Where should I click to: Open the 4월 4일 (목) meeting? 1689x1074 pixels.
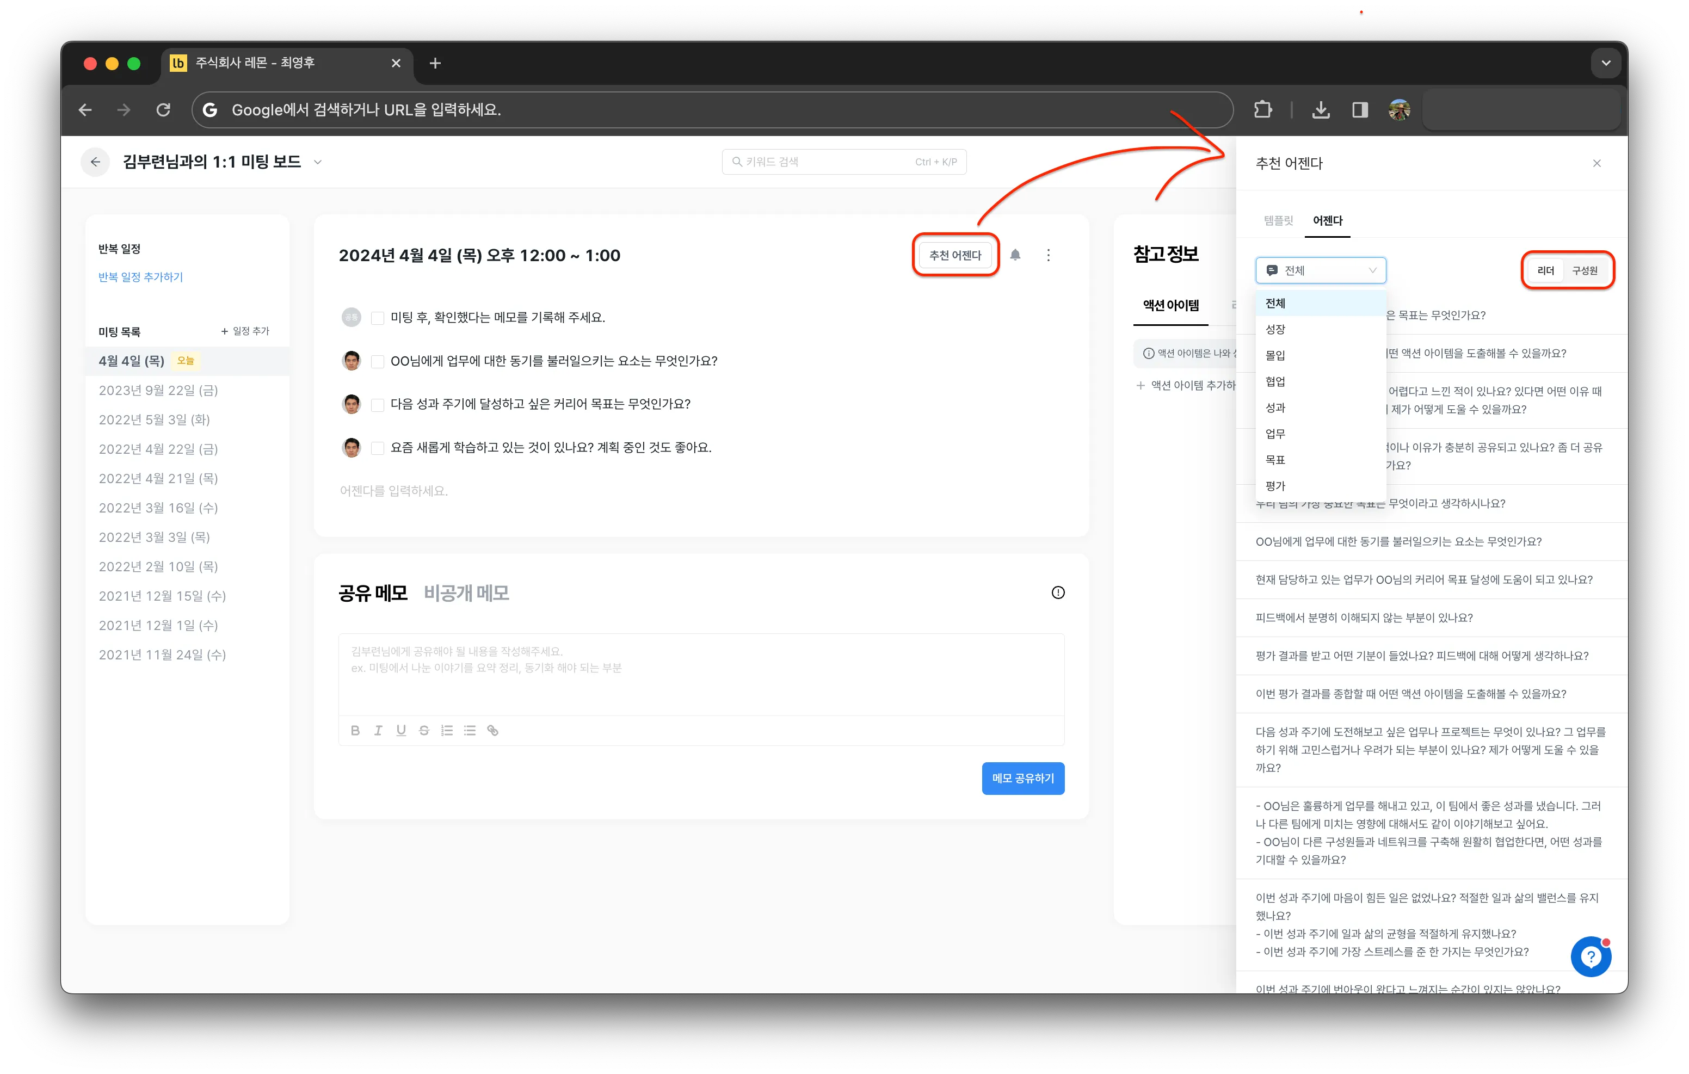(x=187, y=361)
